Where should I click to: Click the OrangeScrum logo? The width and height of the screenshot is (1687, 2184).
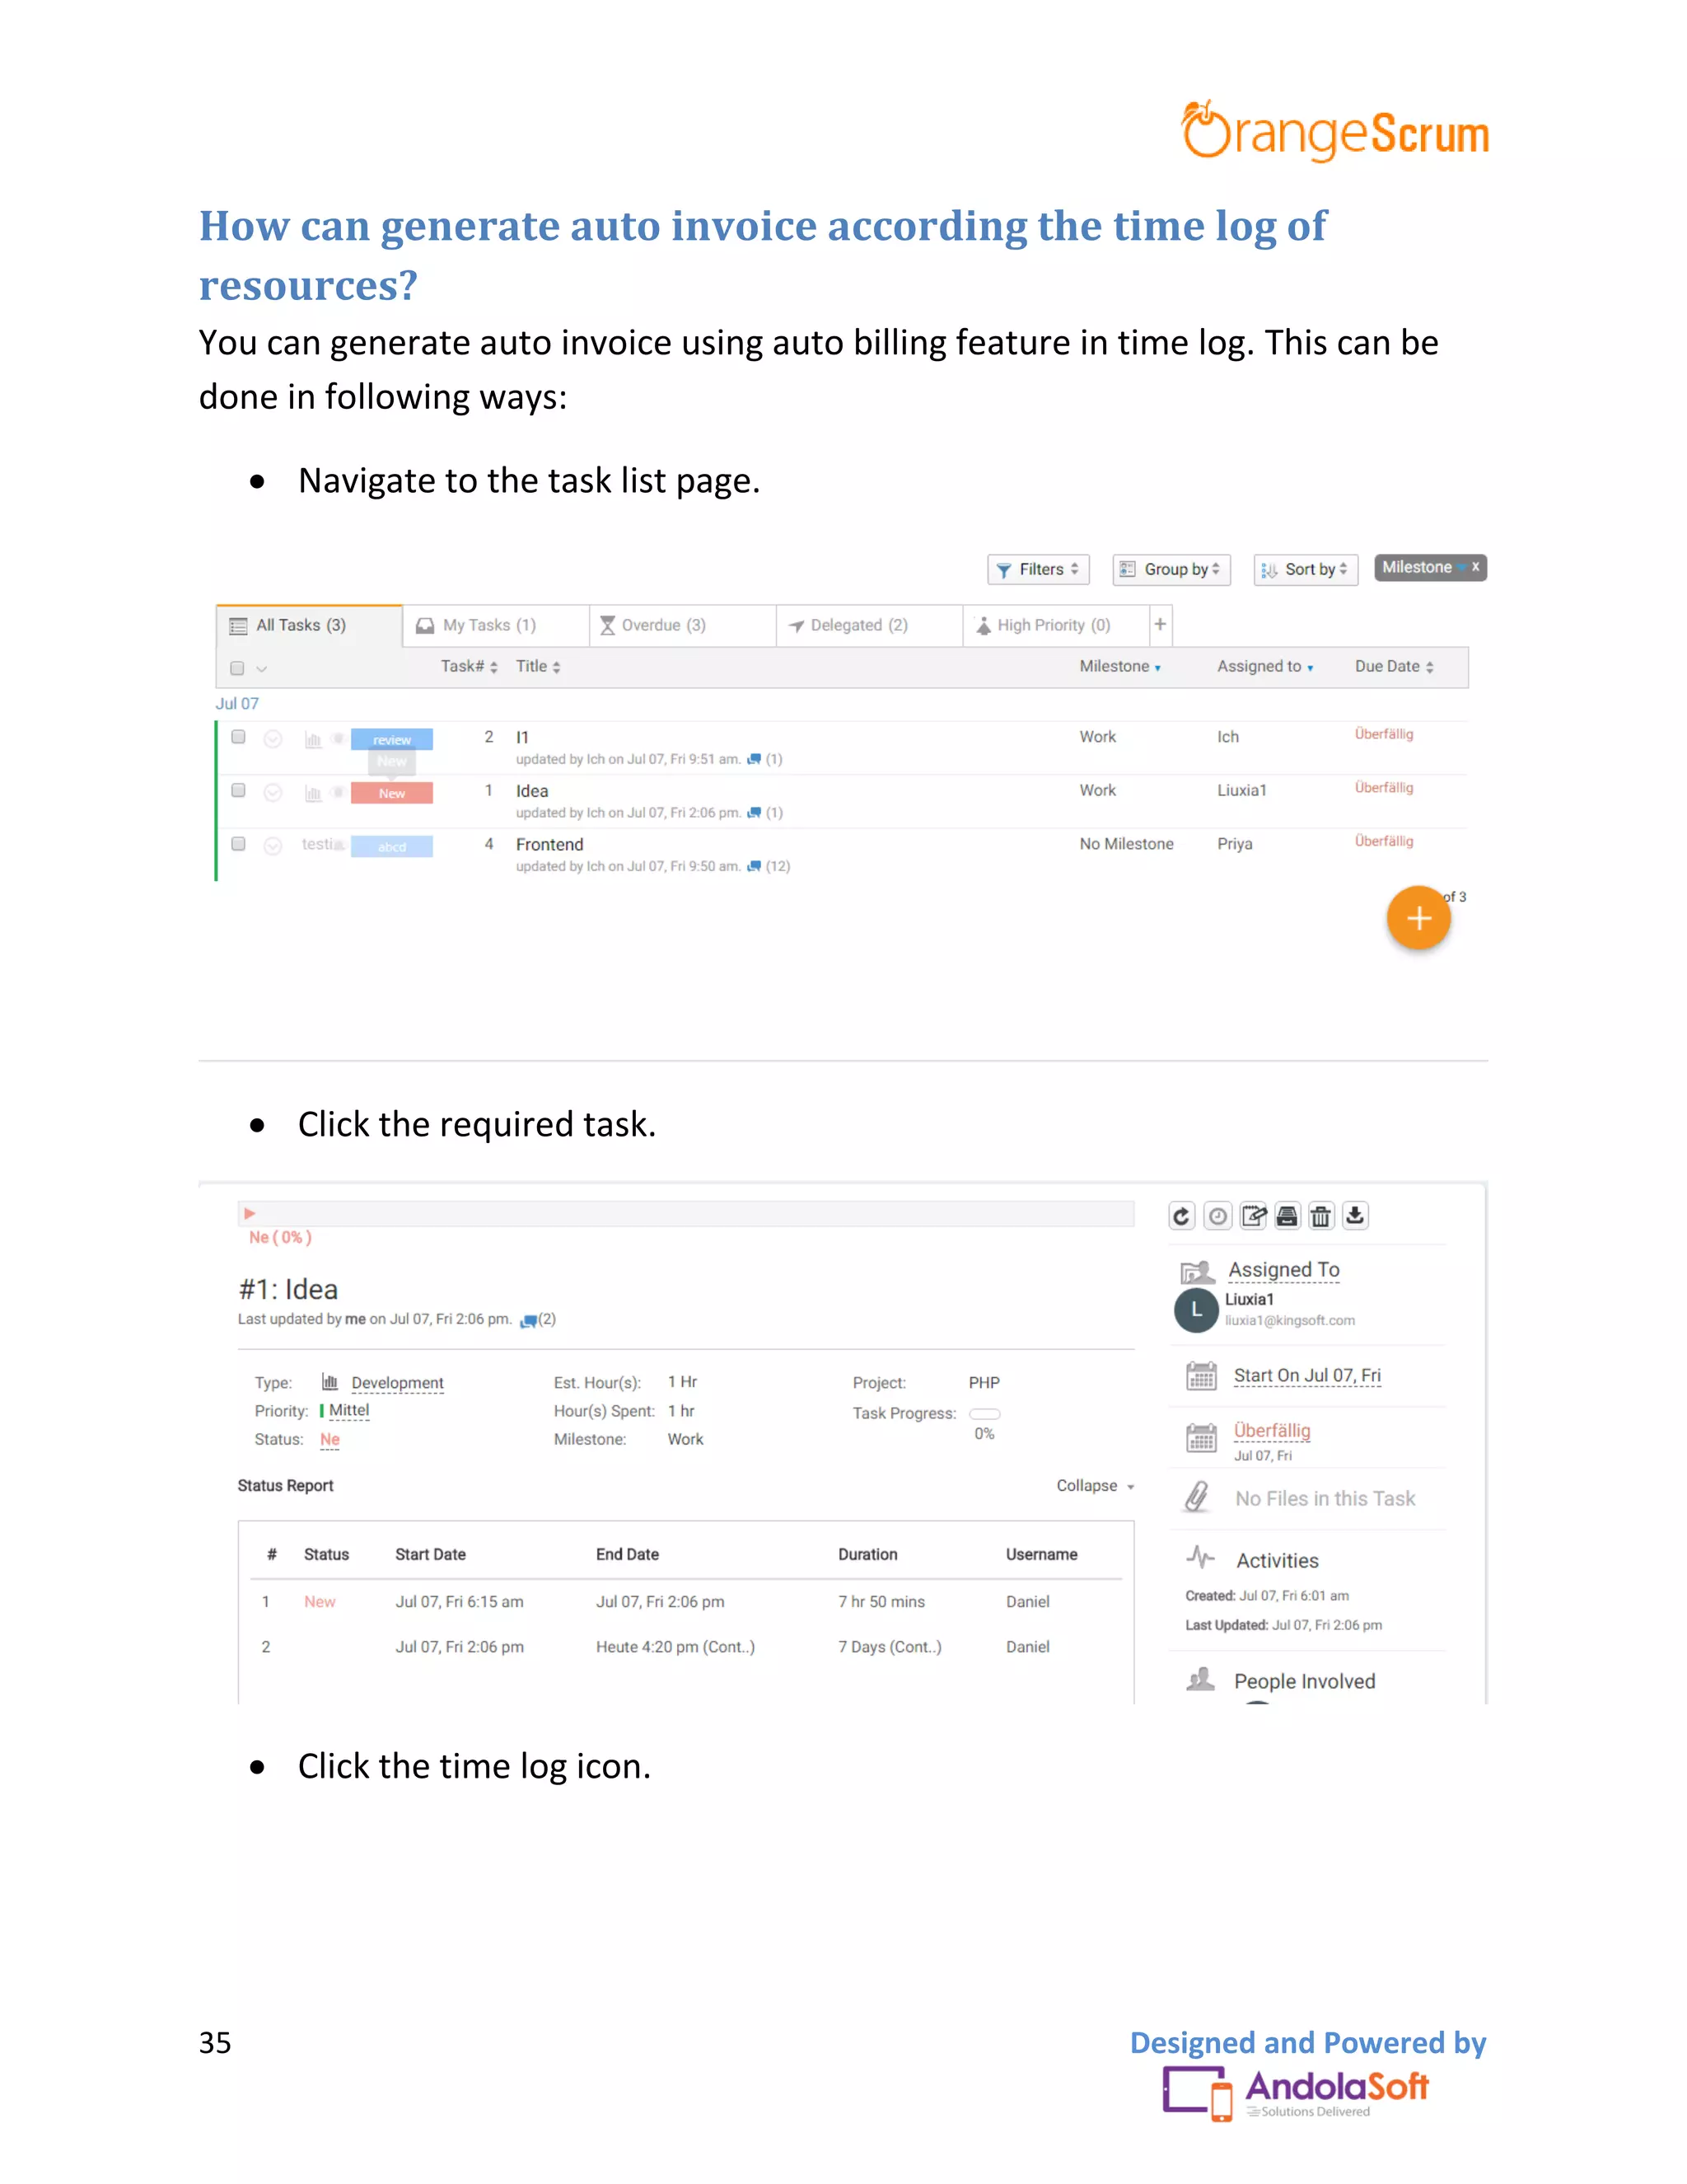pos(1335,131)
